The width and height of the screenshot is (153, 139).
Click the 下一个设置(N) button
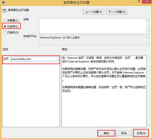(x=117, y=12)
